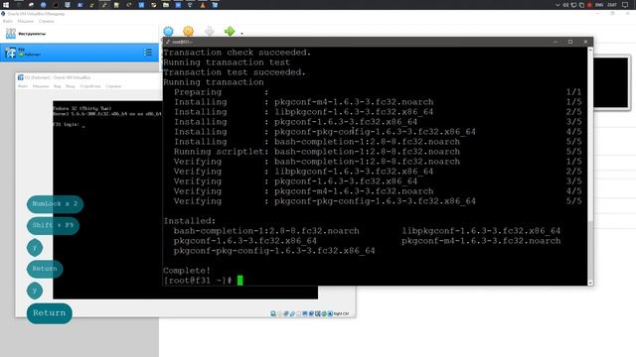Open the f31 machine list menu icon
Image resolution: width=636 pixels, height=357 pixels.
[148, 53]
